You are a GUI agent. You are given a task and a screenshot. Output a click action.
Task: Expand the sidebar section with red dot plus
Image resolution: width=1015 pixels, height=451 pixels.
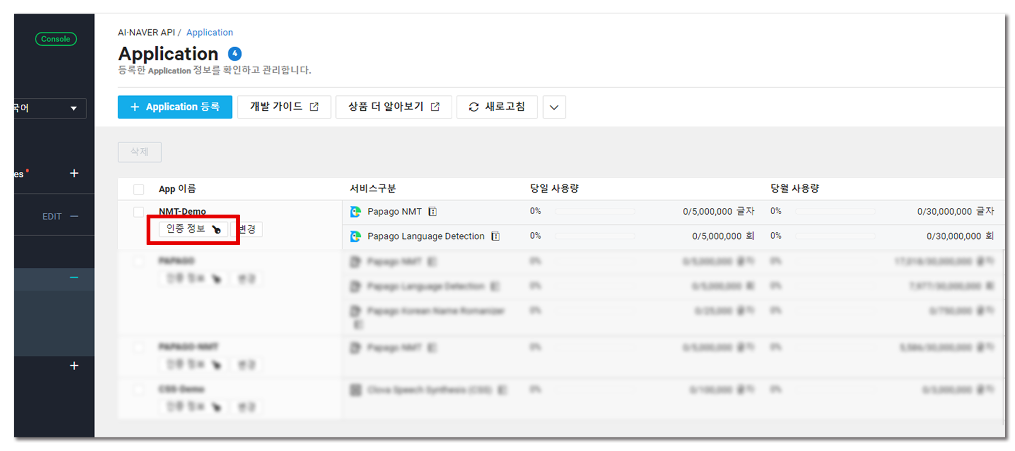[74, 173]
